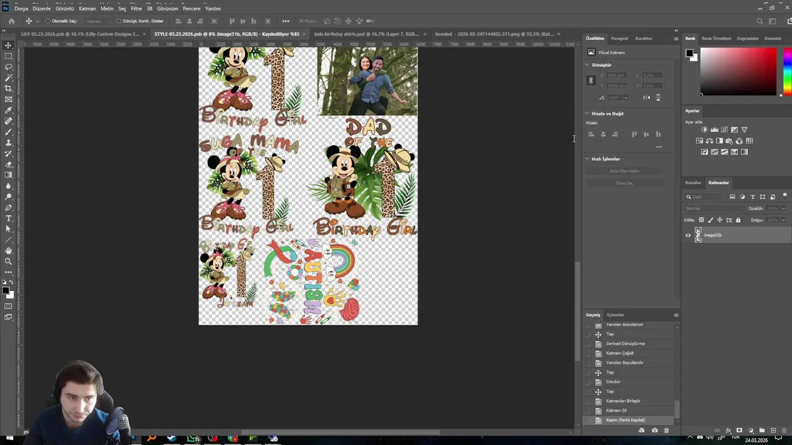Click the flip horizontal icon in Properties
This screenshot has width=792, height=445.
647,98
